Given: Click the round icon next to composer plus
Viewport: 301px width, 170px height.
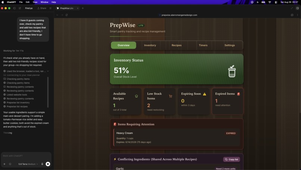Looking at the screenshot, I should 10,164.
